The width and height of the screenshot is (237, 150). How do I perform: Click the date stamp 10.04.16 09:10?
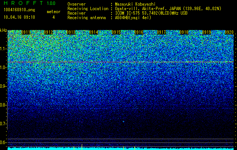pyautogui.click(x=19, y=17)
